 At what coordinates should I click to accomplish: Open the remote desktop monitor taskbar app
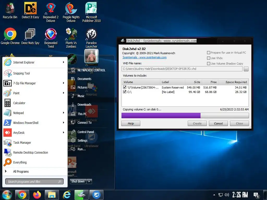point(96,195)
